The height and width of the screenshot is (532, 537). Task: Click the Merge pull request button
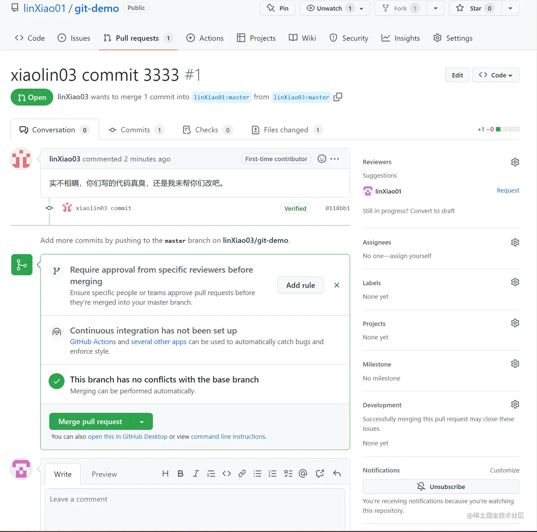[x=90, y=422]
